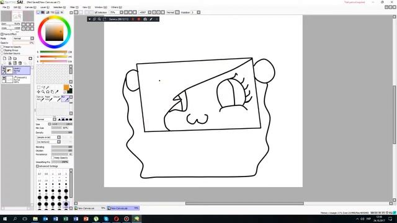This screenshot has height=223, width=397.
Task: Click the horizontal canvas scrollbar
Action: (x=244, y=203)
